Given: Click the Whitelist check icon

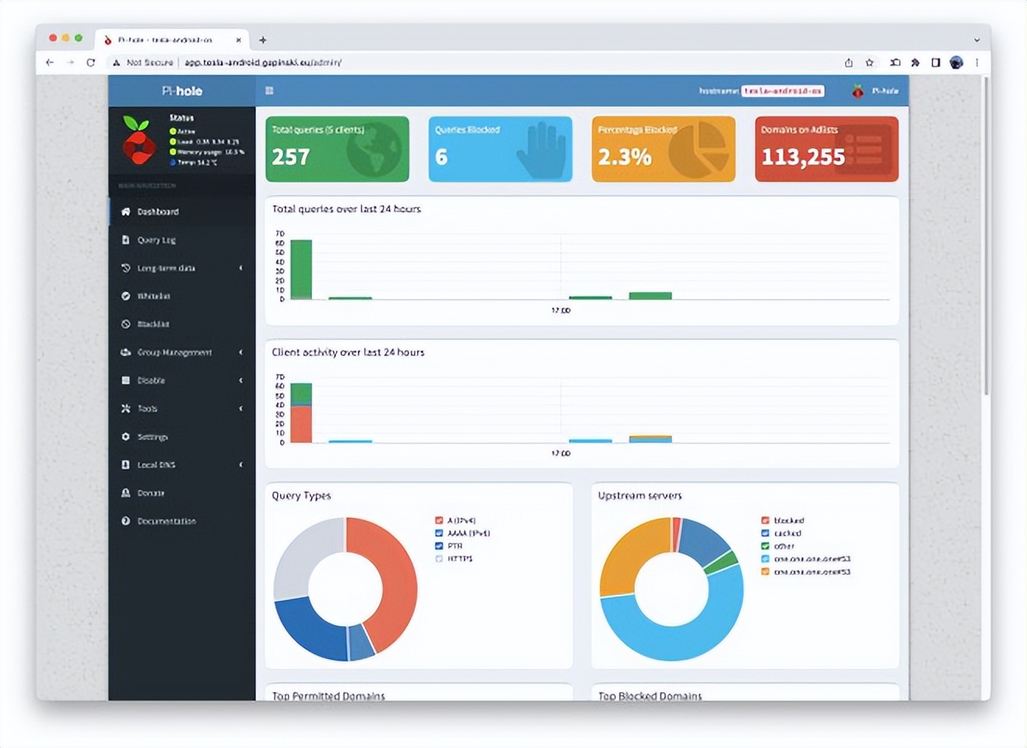Looking at the screenshot, I should click(x=125, y=295).
